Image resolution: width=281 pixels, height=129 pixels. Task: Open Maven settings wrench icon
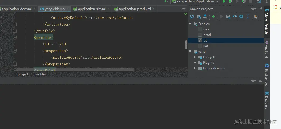point(256,16)
